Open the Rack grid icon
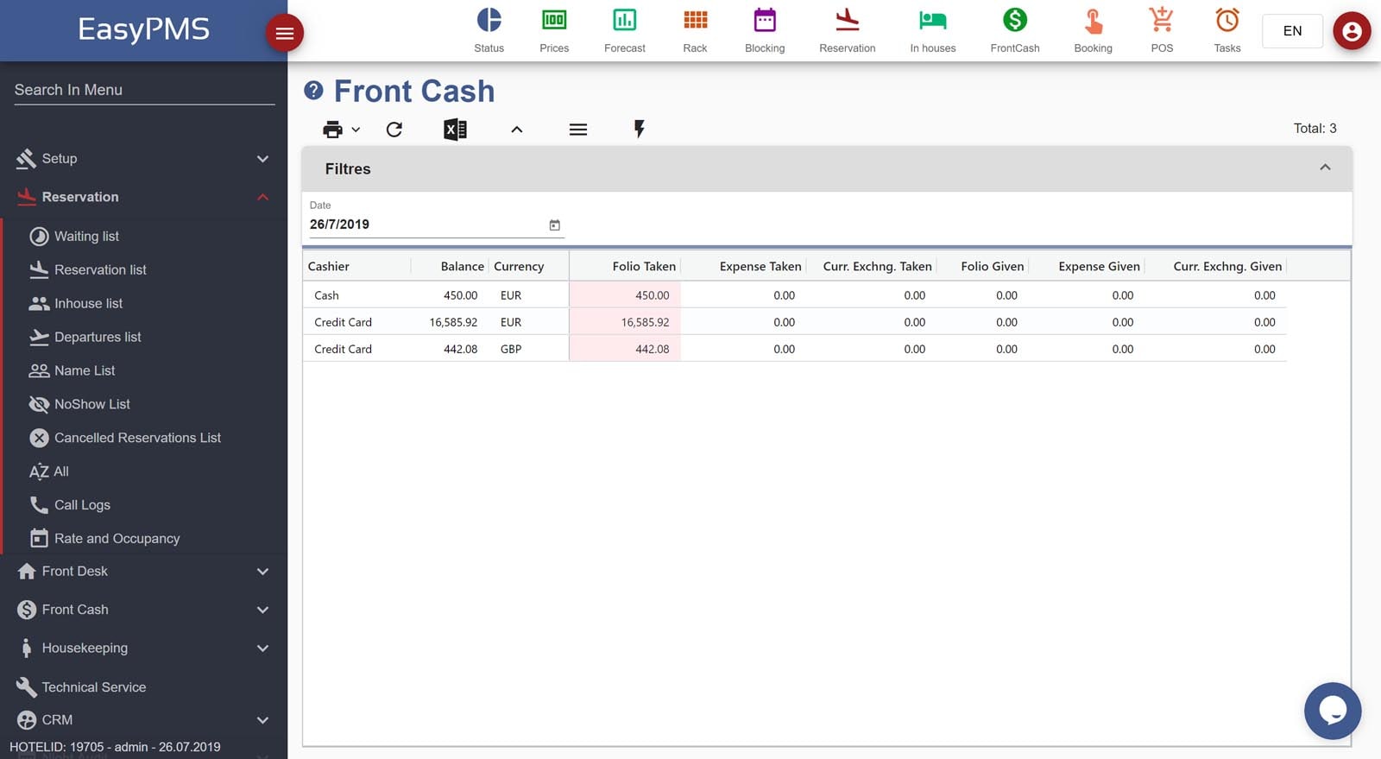This screenshot has height=759, width=1381. [x=695, y=20]
